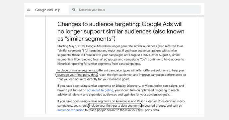This screenshot has width=229, height=120.
Task: Open the 'optimized targeting' link
Action: (100, 90)
